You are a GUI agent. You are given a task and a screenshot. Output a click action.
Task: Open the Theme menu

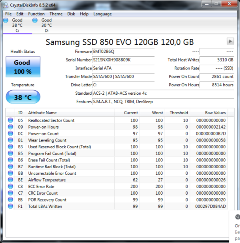(56, 14)
